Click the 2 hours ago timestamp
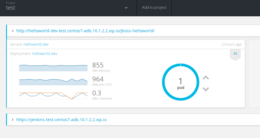The height and width of the screenshot is (138, 260). tap(232, 44)
